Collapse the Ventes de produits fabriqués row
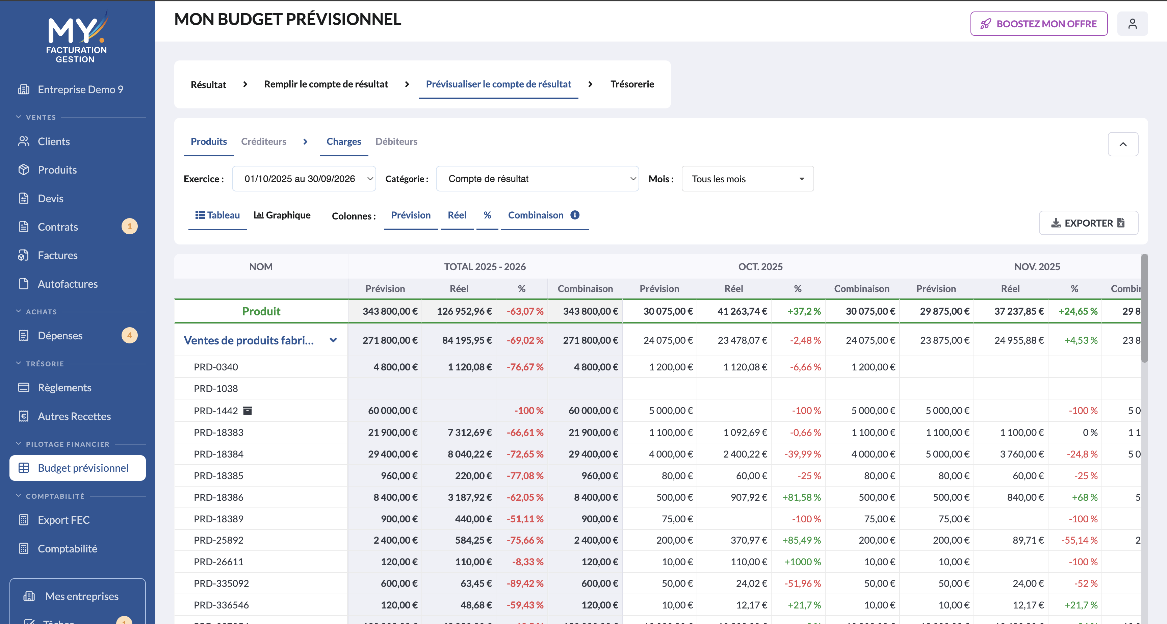1167x624 pixels. click(x=333, y=340)
